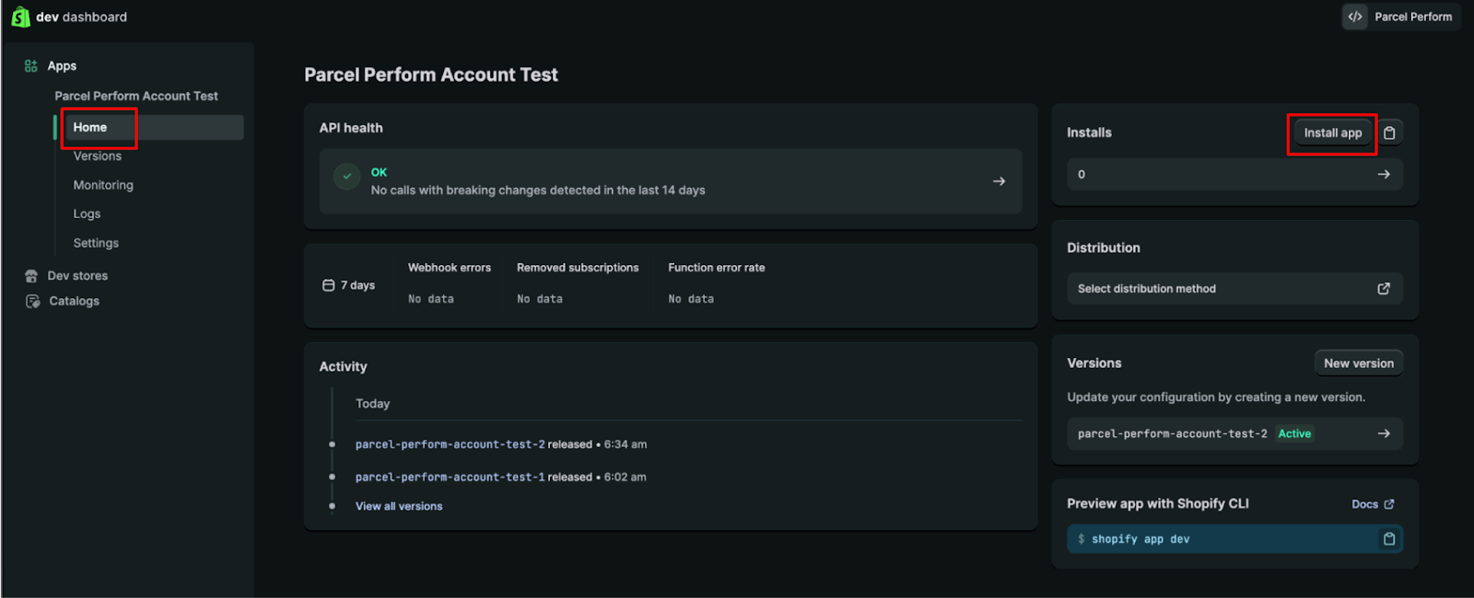The image size is (1474, 598).
Task: Click the Dev stores storefront icon
Action: click(x=31, y=276)
